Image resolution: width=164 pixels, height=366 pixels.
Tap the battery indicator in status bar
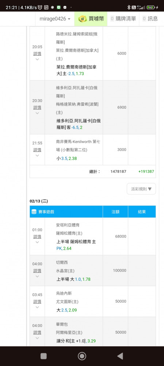coord(151,7)
